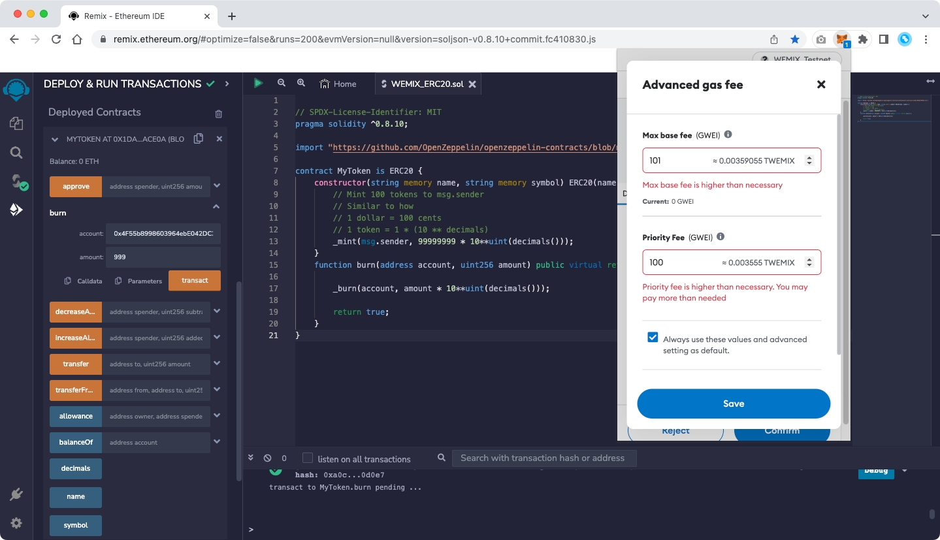Click the Max base fee input field
The image size is (940, 540).
click(x=676, y=161)
